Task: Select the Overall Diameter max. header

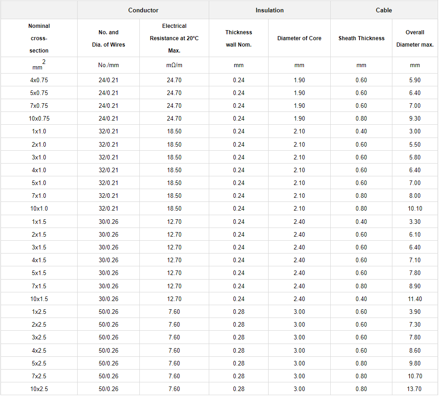Action: click(x=415, y=38)
